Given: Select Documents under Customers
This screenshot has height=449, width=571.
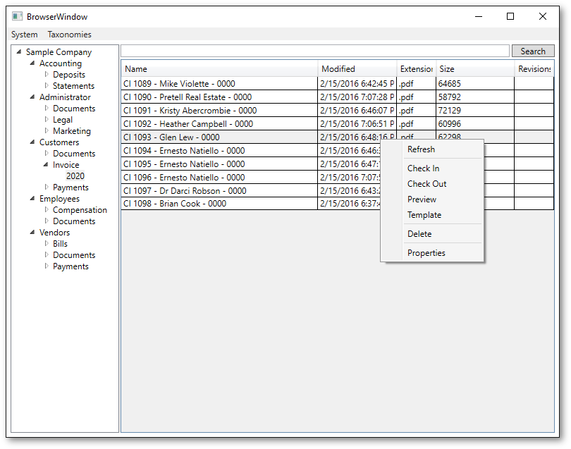Looking at the screenshot, I should point(74,153).
